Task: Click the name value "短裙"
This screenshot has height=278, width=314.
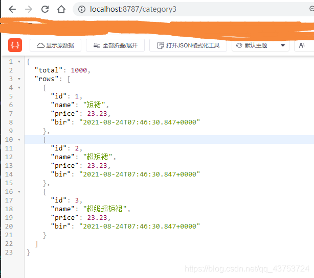Action: tap(94, 105)
